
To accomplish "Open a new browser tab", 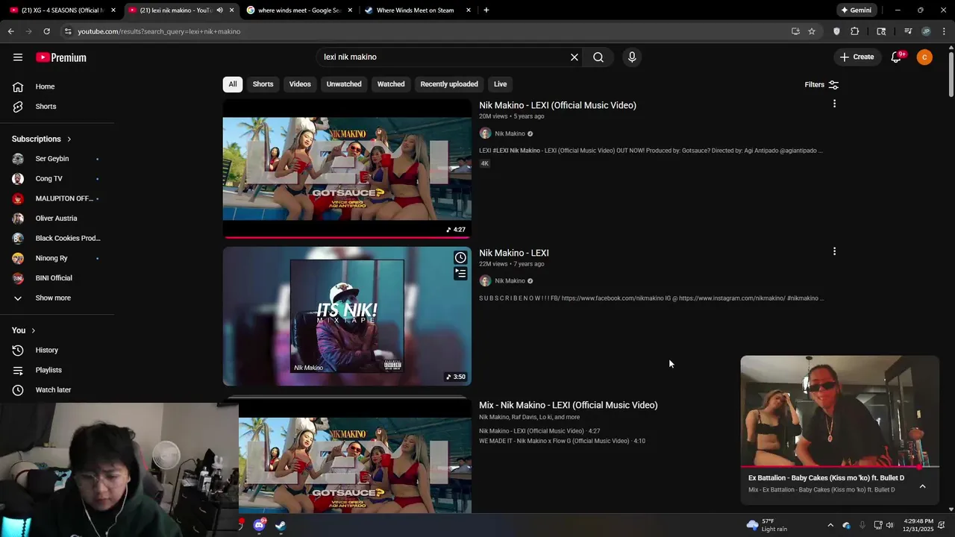I will (x=486, y=10).
